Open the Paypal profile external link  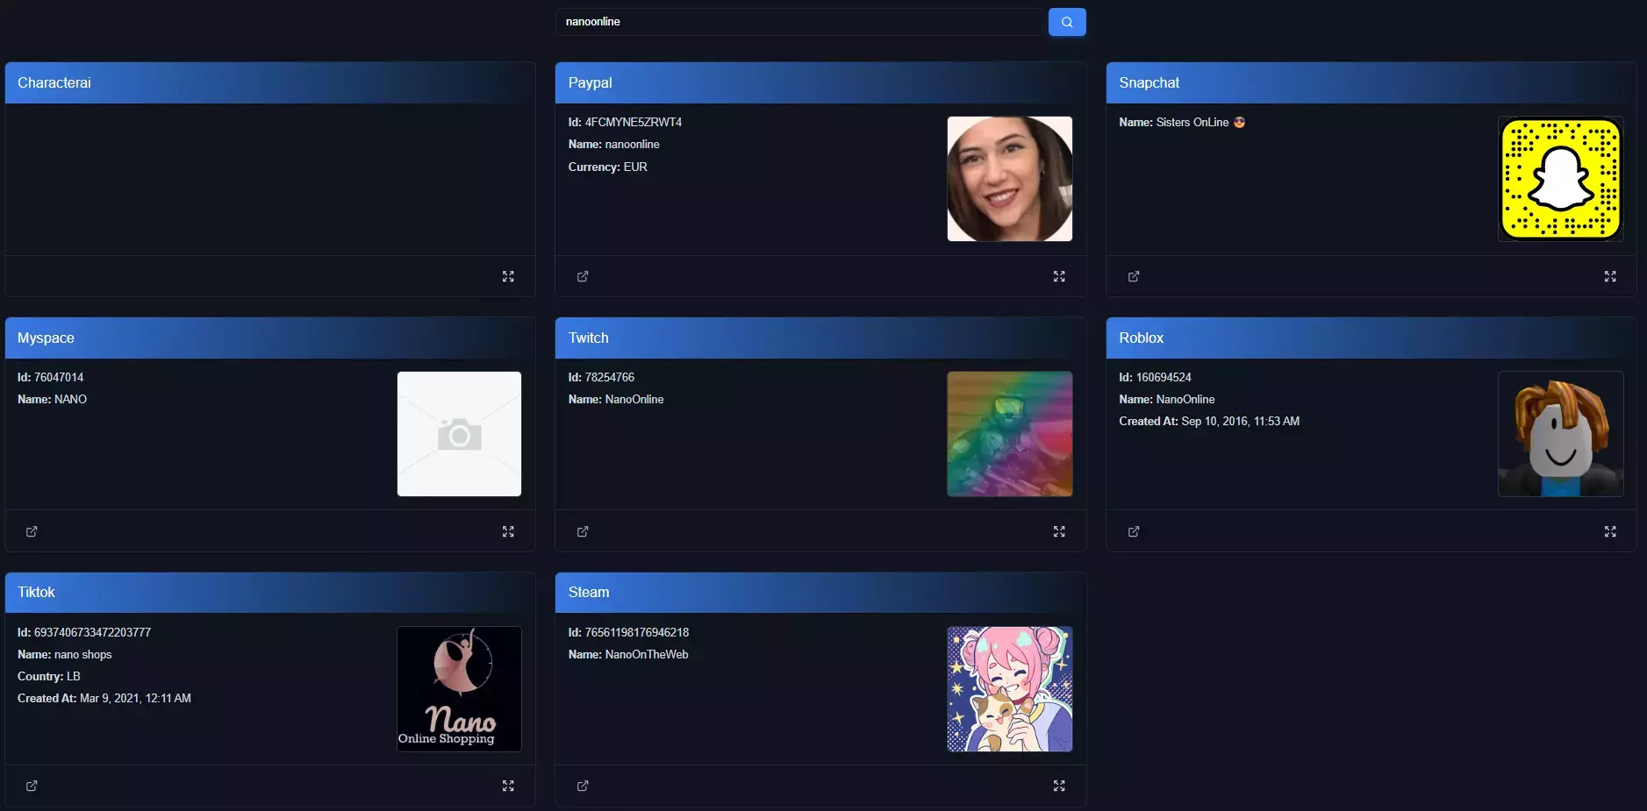pos(583,276)
